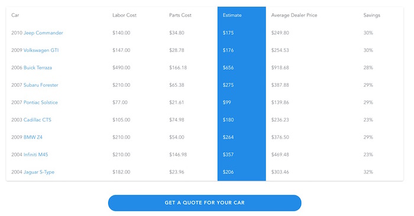This screenshot has height=216, width=414.
Task: Open the Pontiac Solstice link
Action: click(x=41, y=103)
